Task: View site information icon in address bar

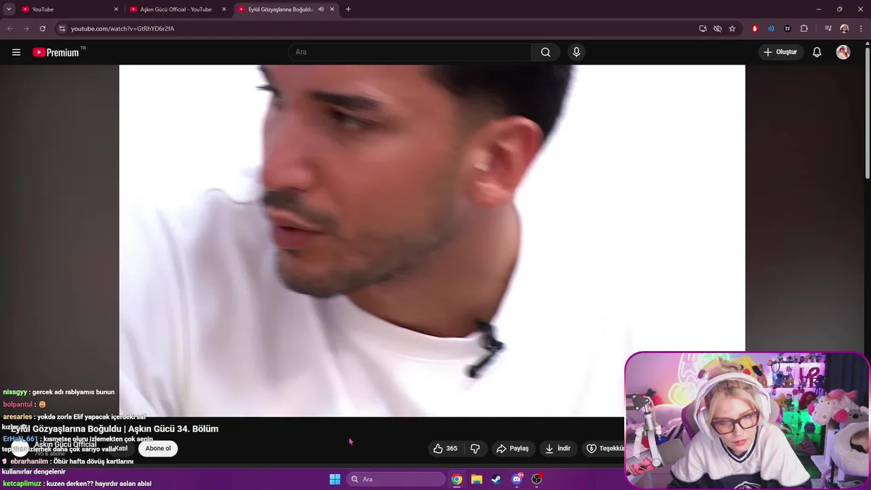Action: (61, 29)
